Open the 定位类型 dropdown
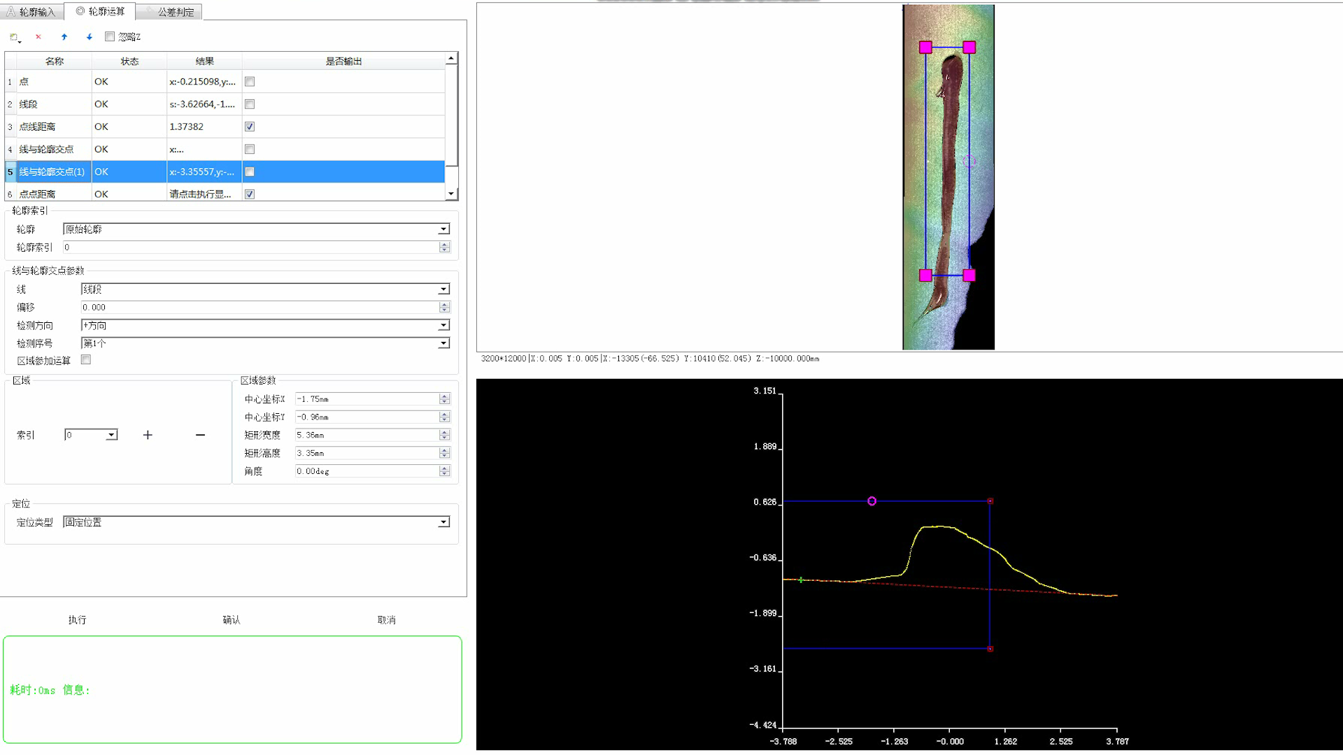The image size is (1343, 755). (x=443, y=522)
